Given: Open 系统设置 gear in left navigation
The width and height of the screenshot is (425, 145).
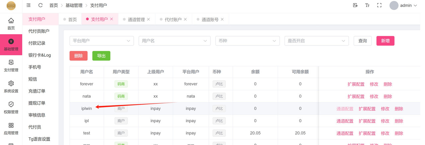Looking at the screenshot, I should (11, 86).
